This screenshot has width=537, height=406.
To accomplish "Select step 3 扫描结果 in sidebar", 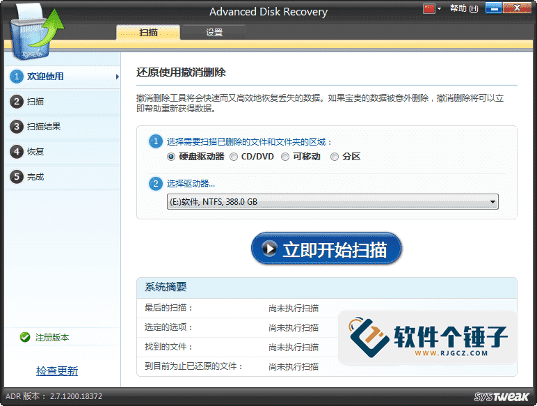I will pos(63,127).
